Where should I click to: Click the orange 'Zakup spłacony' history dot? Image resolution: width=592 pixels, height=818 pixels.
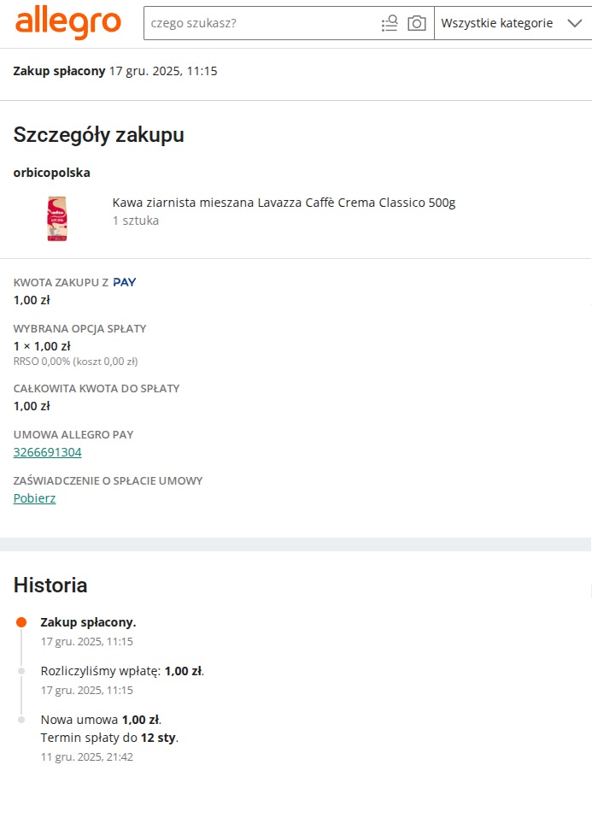(x=21, y=622)
